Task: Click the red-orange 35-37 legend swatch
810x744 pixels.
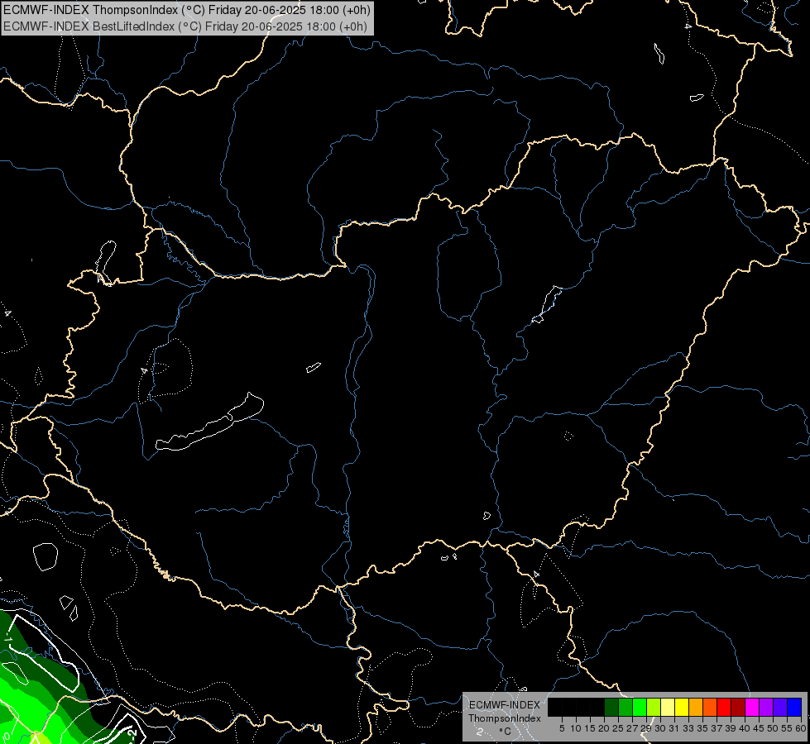Action: 710,707
